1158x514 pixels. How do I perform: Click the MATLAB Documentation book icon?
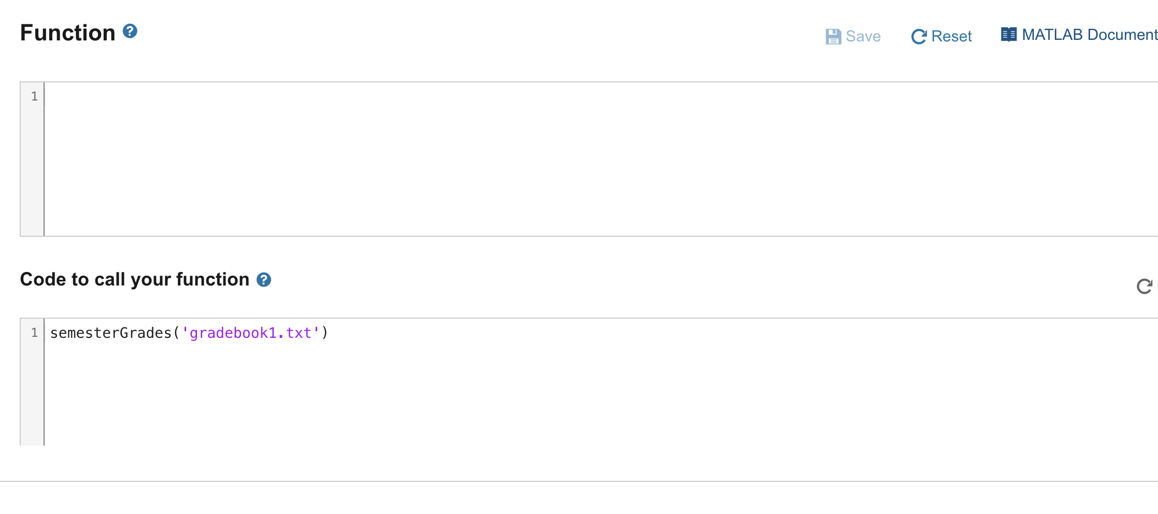1009,34
